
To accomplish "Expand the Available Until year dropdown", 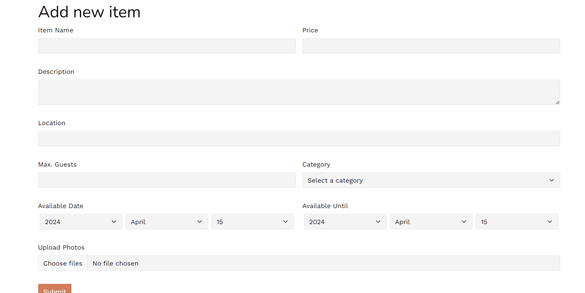I will tap(345, 222).
